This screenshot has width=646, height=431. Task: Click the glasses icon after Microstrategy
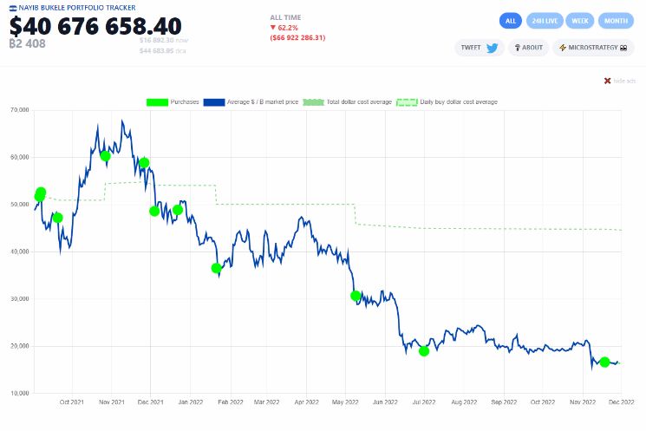pos(623,49)
